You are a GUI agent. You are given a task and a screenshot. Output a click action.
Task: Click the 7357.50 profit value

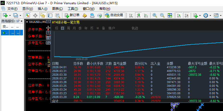click(119, 93)
